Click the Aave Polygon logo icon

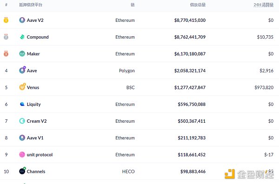(22, 70)
